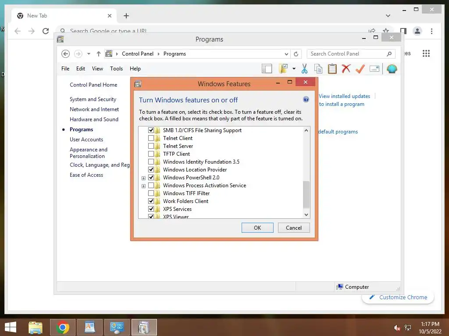This screenshot has height=336, width=449.
Task: Click the Cut scissors icon in Programs toolbar
Action: [x=304, y=69]
